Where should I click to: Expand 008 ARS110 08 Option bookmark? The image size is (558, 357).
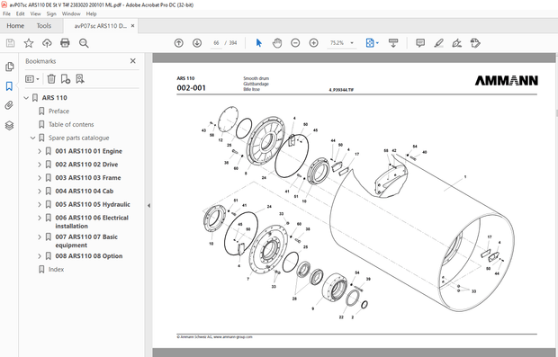tap(40, 256)
